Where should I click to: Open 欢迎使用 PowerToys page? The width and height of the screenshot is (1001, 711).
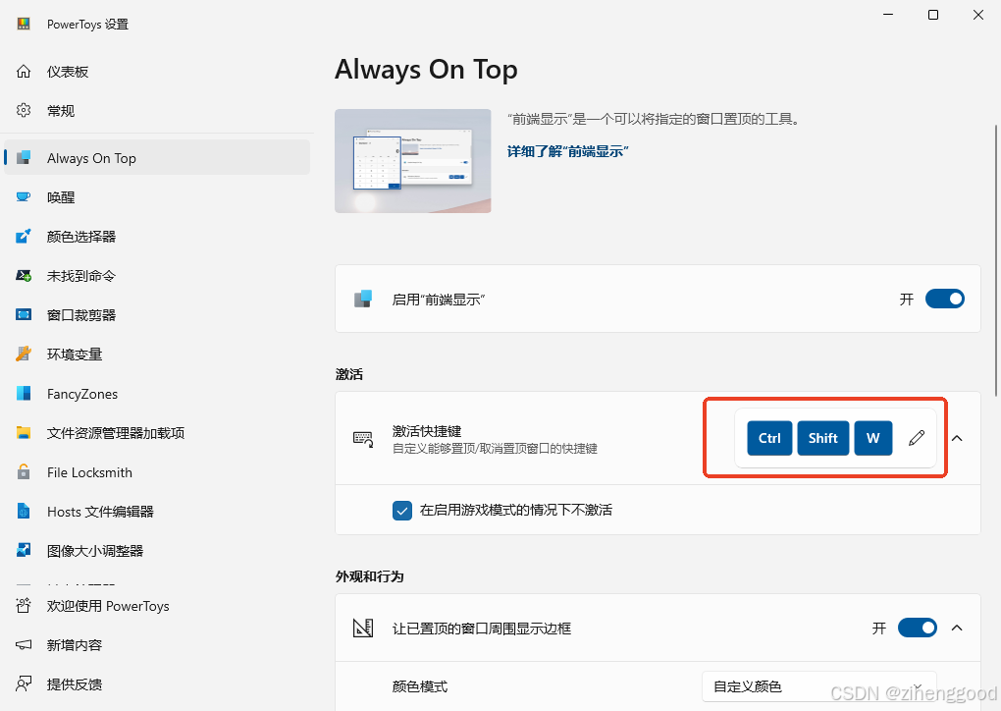pos(157,606)
